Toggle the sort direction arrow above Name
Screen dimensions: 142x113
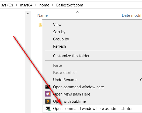click(x=78, y=12)
